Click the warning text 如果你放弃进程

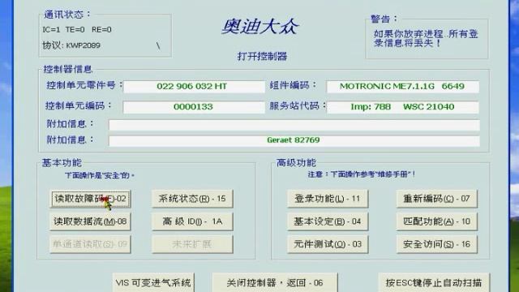point(426,38)
